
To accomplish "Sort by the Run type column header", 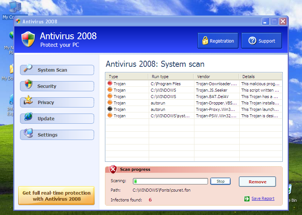I will point(171,77).
